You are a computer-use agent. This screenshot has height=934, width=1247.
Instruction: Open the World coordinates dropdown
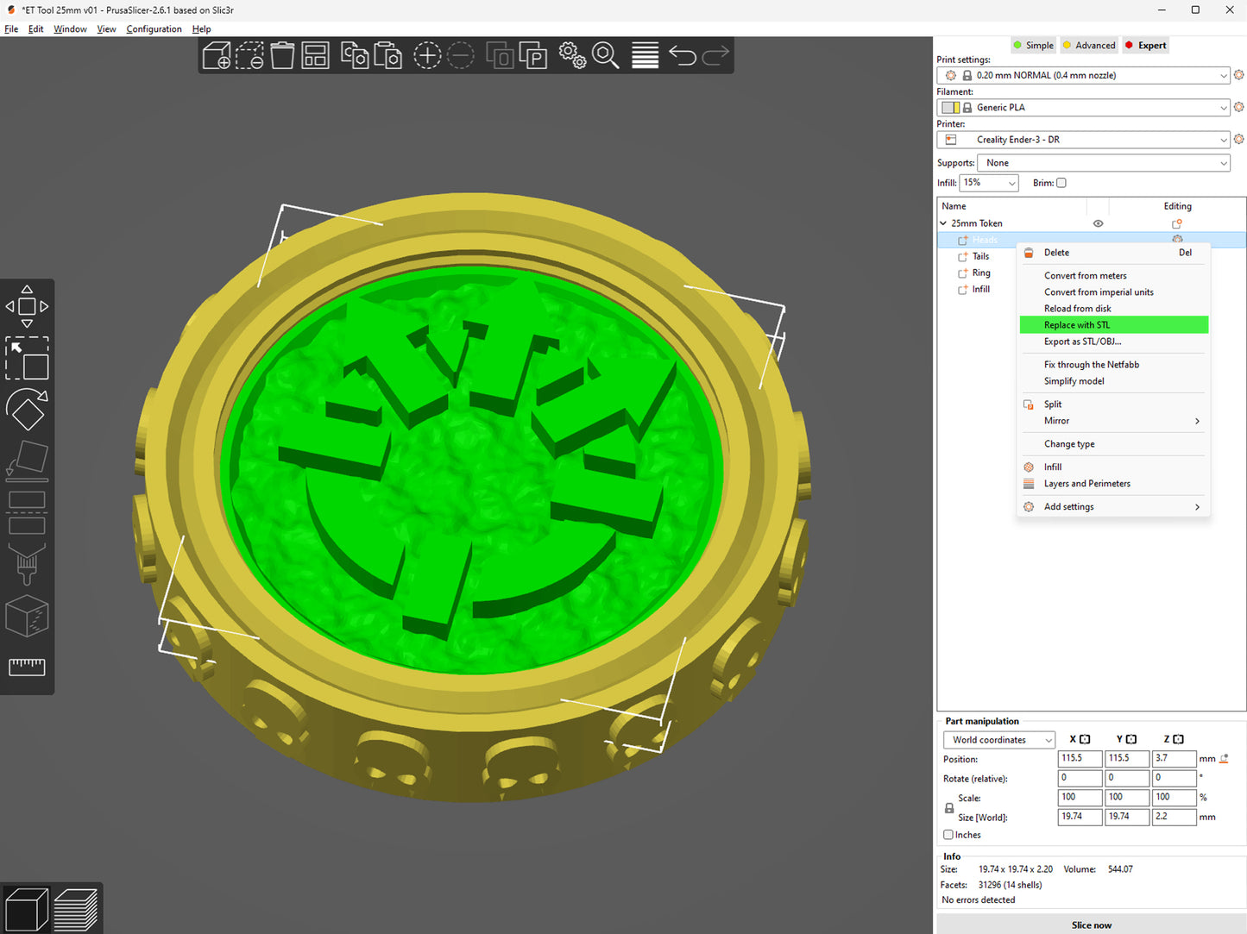999,740
